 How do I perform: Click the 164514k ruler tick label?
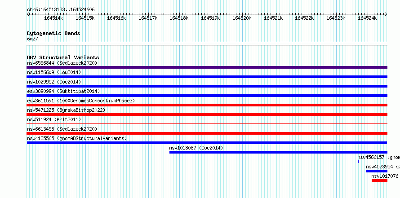point(53,18)
